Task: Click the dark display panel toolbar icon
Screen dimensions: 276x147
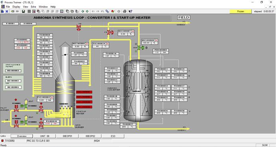Action: tap(62, 12)
